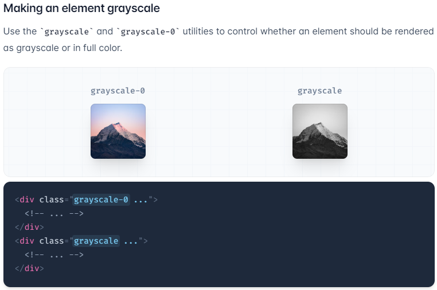437x290 pixels.
Task: Click the first opening div tag in the code
Action: click(25, 200)
